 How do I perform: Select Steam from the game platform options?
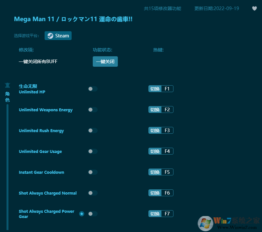[x=58, y=35]
